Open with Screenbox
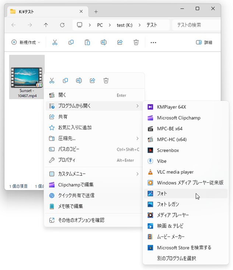This screenshot has height=270, width=233. (185, 150)
